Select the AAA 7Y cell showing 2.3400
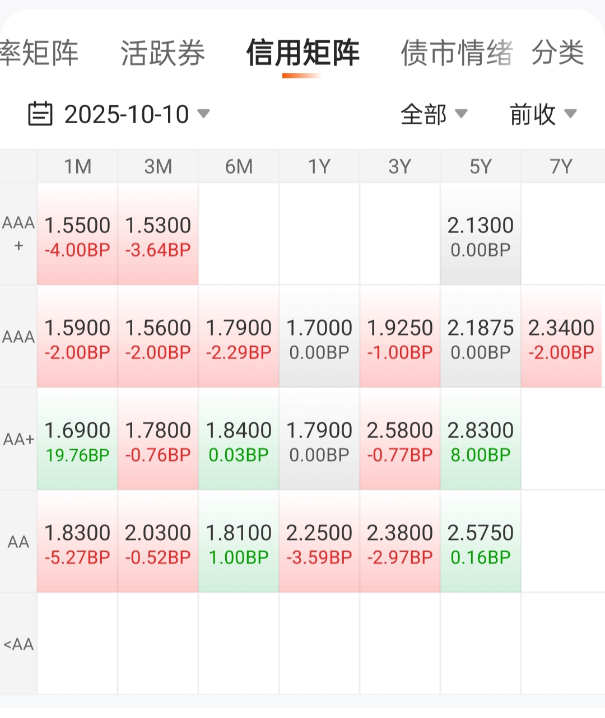605x718 pixels. (561, 338)
